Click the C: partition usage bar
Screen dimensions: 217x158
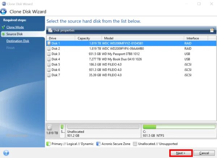pyautogui.click(x=179, y=127)
